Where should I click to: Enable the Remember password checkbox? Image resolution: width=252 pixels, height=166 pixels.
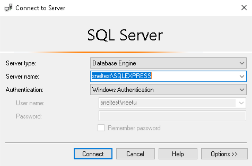pos(101,128)
